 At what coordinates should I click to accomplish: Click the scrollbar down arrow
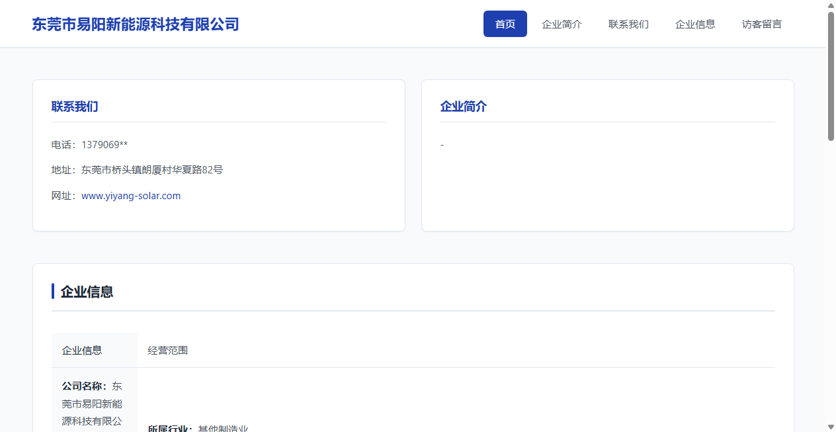coord(831,427)
